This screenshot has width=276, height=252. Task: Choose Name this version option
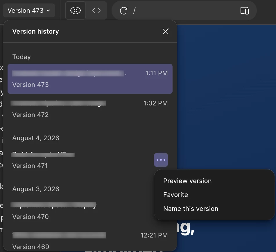tap(214, 209)
